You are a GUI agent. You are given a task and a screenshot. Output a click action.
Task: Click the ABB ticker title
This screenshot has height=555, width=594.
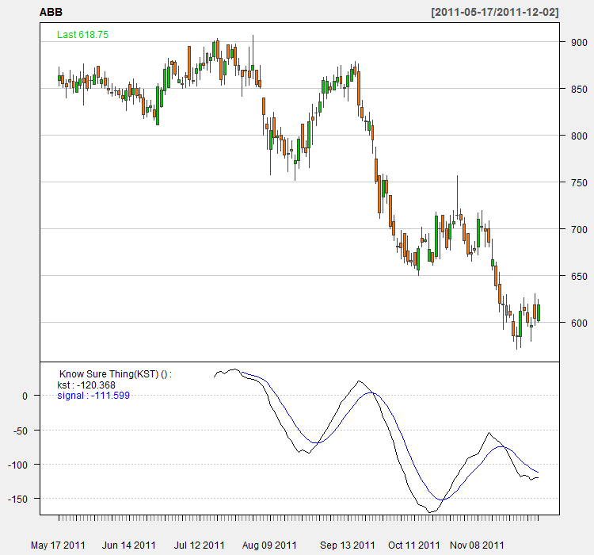click(51, 12)
